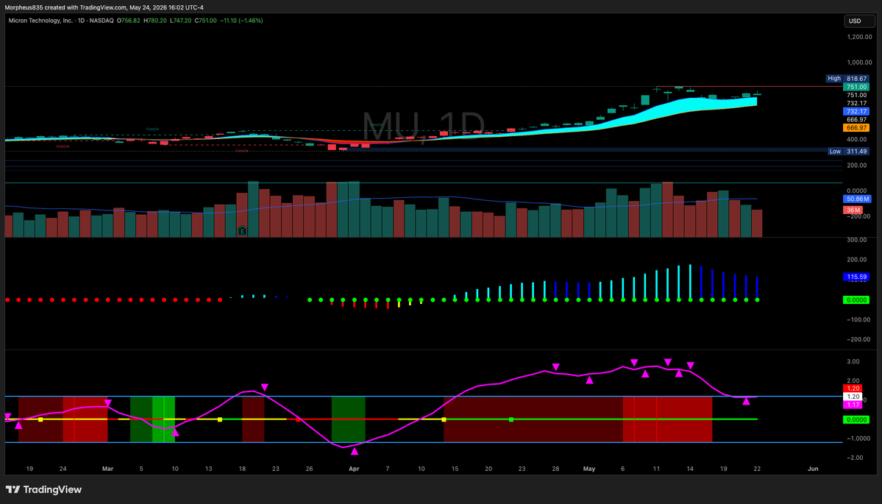Viewport: 882px width, 504px height.
Task: Click the red square marker on the zero line
Action: coord(298,419)
